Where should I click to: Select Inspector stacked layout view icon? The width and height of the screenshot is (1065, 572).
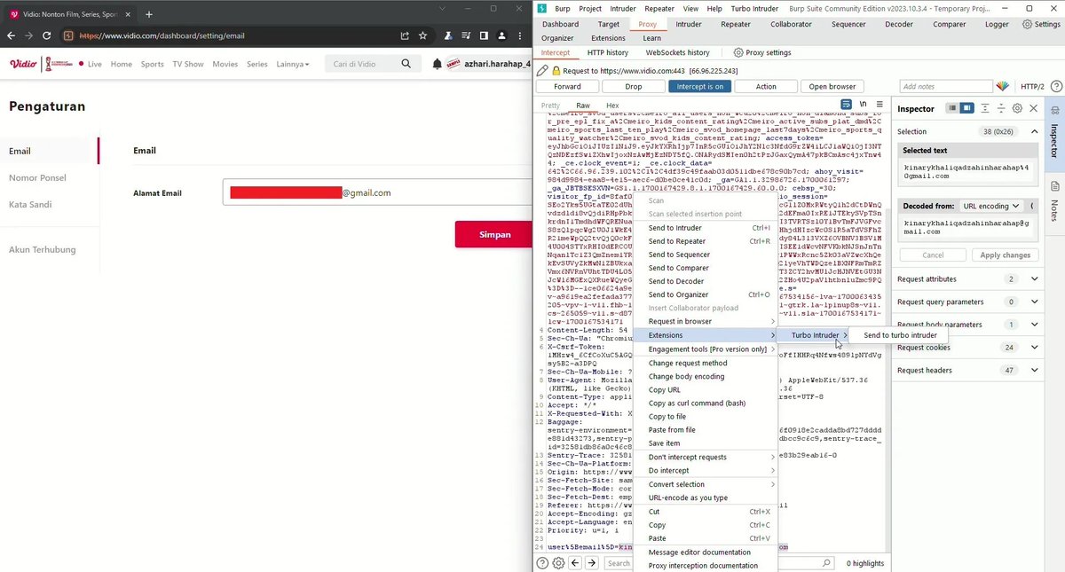pyautogui.click(x=952, y=108)
